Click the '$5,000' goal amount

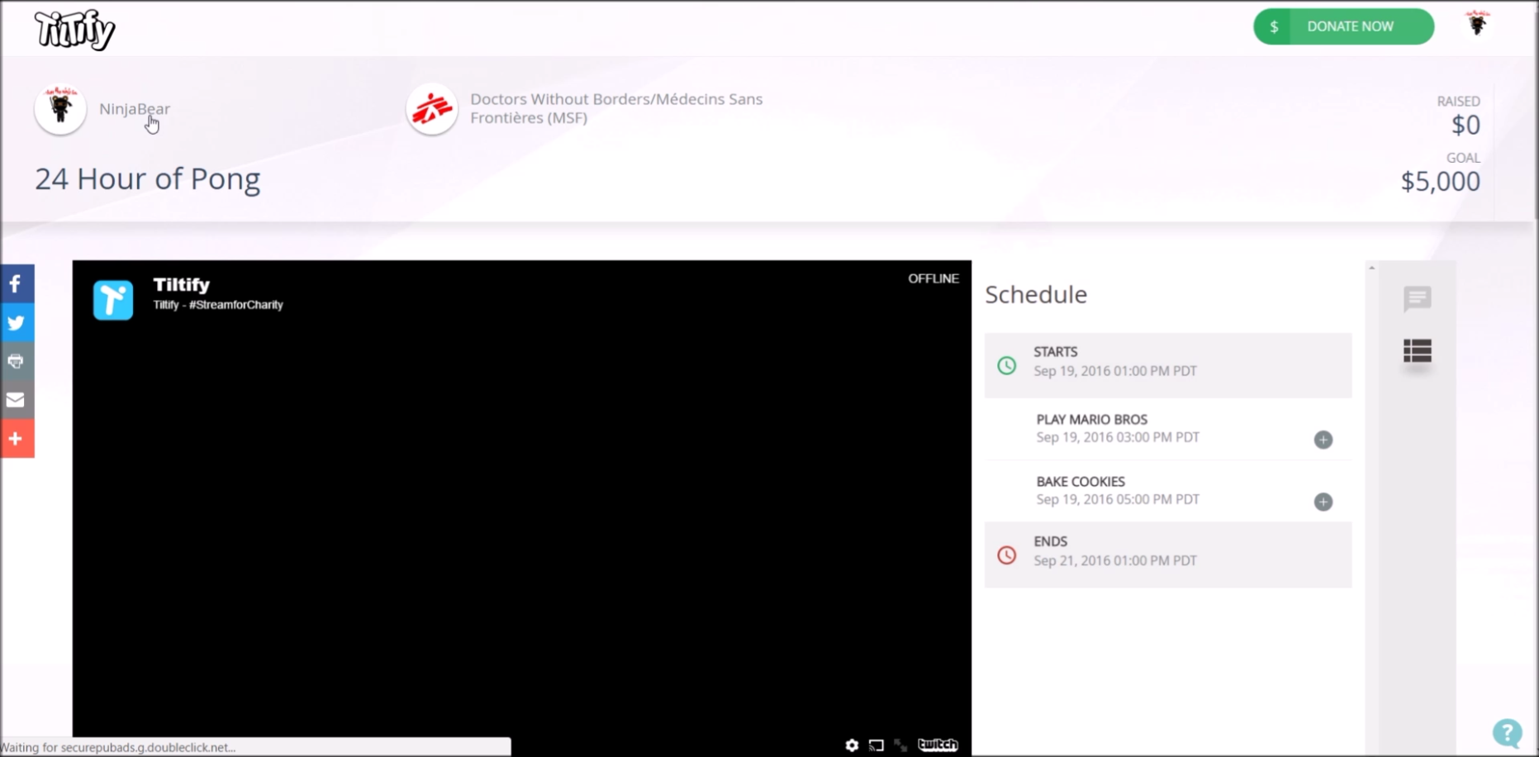[x=1440, y=181]
